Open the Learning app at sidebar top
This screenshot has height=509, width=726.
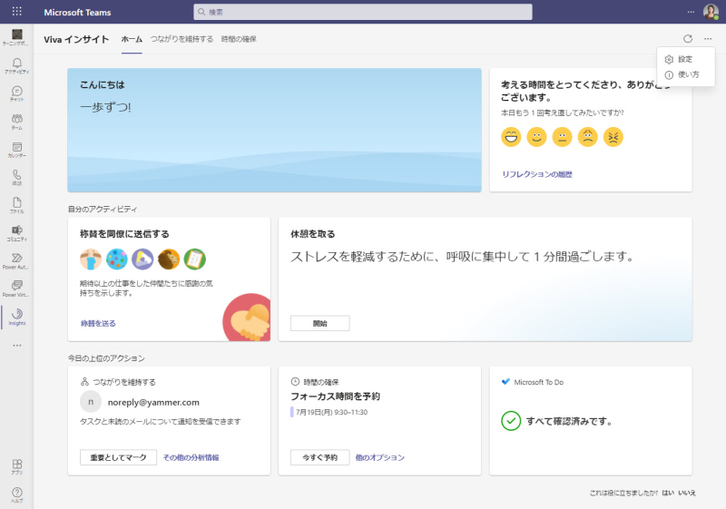pos(16,37)
